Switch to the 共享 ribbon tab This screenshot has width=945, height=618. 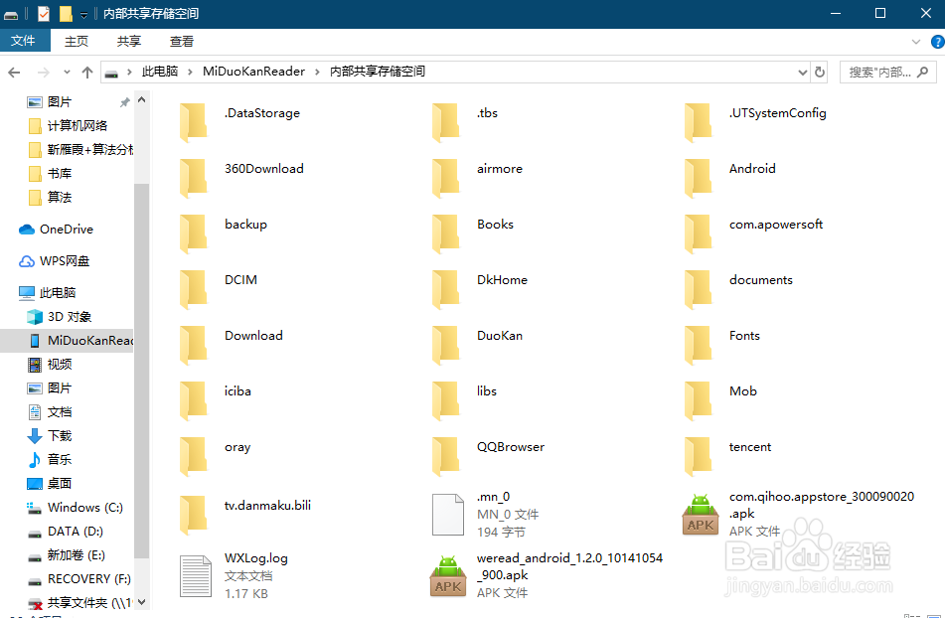click(129, 41)
